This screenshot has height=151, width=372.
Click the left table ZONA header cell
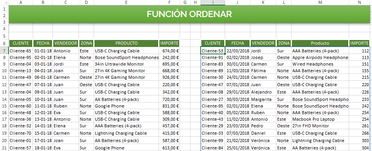86,43
